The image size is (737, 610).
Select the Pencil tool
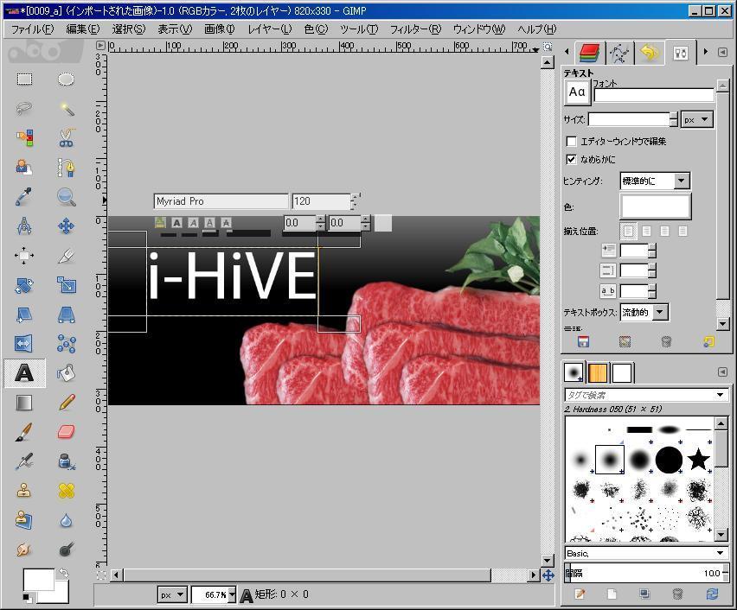point(67,403)
